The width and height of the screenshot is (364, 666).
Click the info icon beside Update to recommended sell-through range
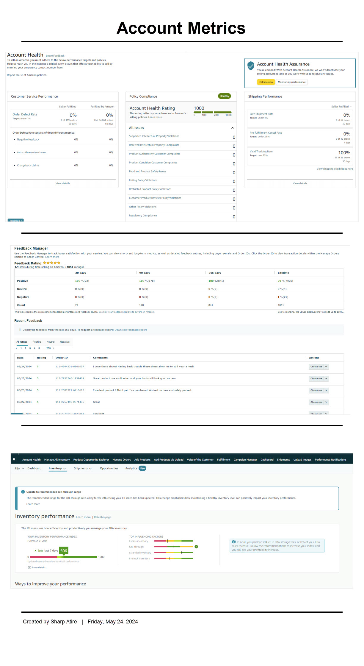coord(23,492)
